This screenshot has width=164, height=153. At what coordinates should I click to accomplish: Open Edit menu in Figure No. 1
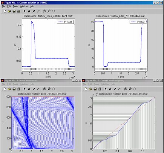9,6
